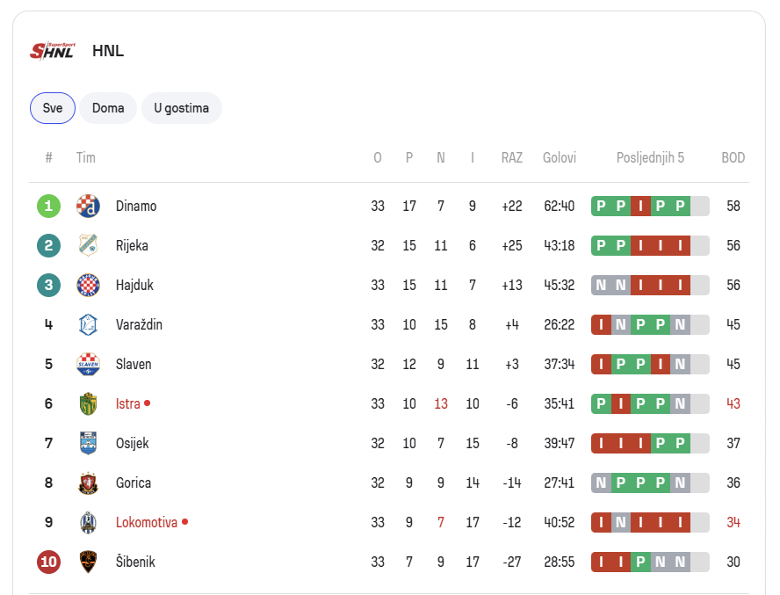The image size is (780, 595).
Task: Click the SuperSport HNL league logo
Action: point(53,51)
